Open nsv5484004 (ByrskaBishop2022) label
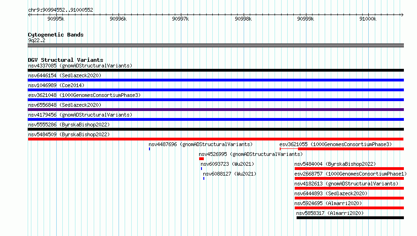Viewport: 417px width, 236px height. pyautogui.click(x=335, y=164)
